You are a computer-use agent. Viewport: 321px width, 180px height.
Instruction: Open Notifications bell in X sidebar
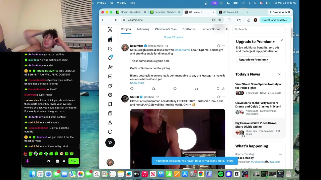110,58
